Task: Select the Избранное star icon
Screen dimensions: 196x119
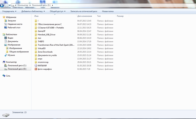Action: tap(4, 17)
